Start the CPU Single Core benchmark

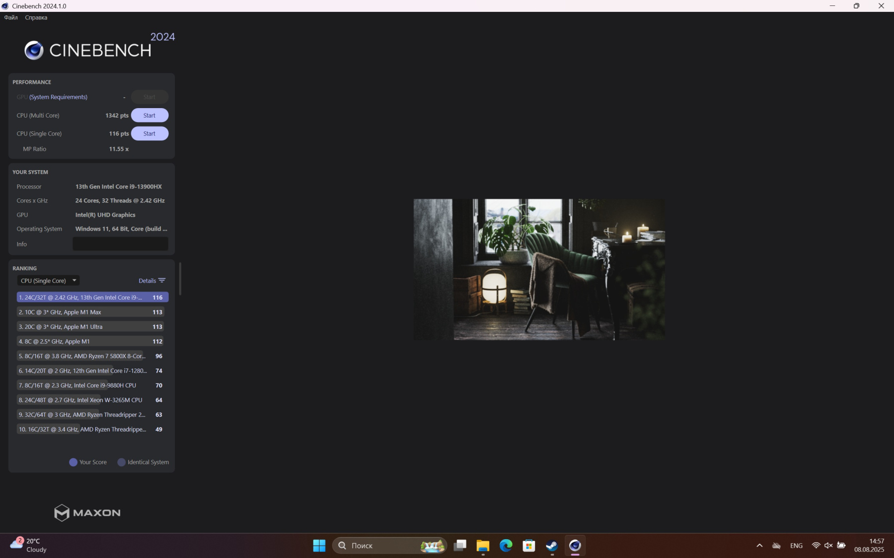click(x=149, y=134)
